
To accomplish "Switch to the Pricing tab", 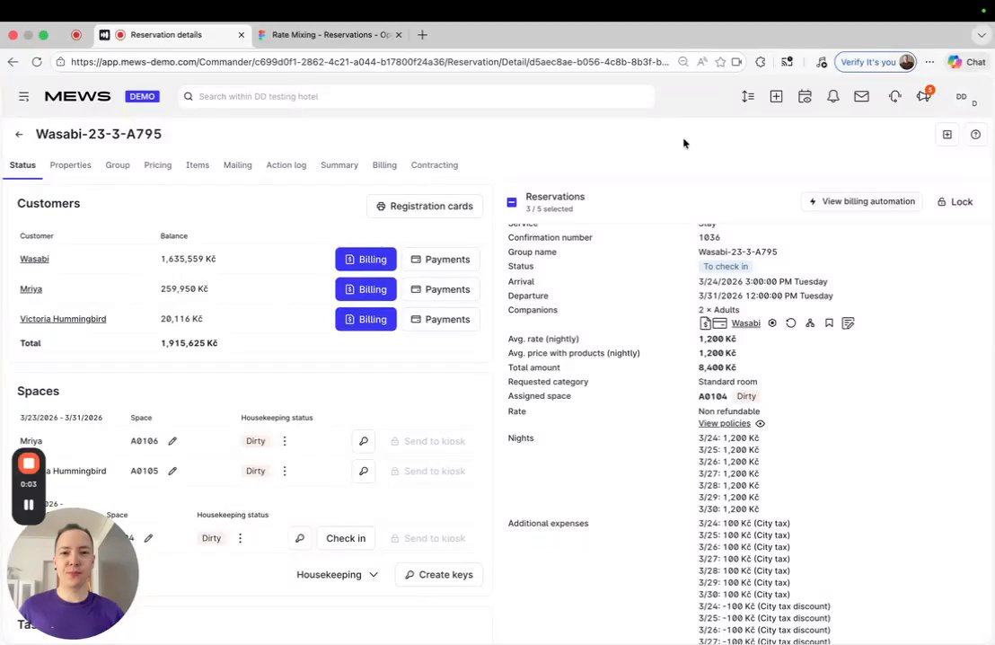I will [157, 165].
